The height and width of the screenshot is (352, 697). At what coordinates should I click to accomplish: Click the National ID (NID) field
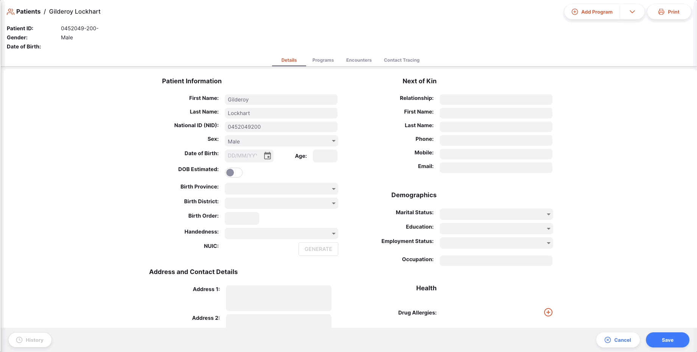tap(281, 127)
